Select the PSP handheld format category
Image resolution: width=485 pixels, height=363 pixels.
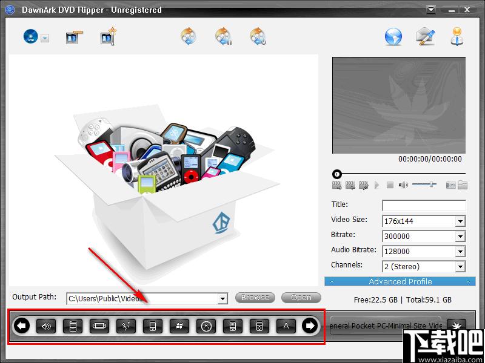click(x=99, y=326)
